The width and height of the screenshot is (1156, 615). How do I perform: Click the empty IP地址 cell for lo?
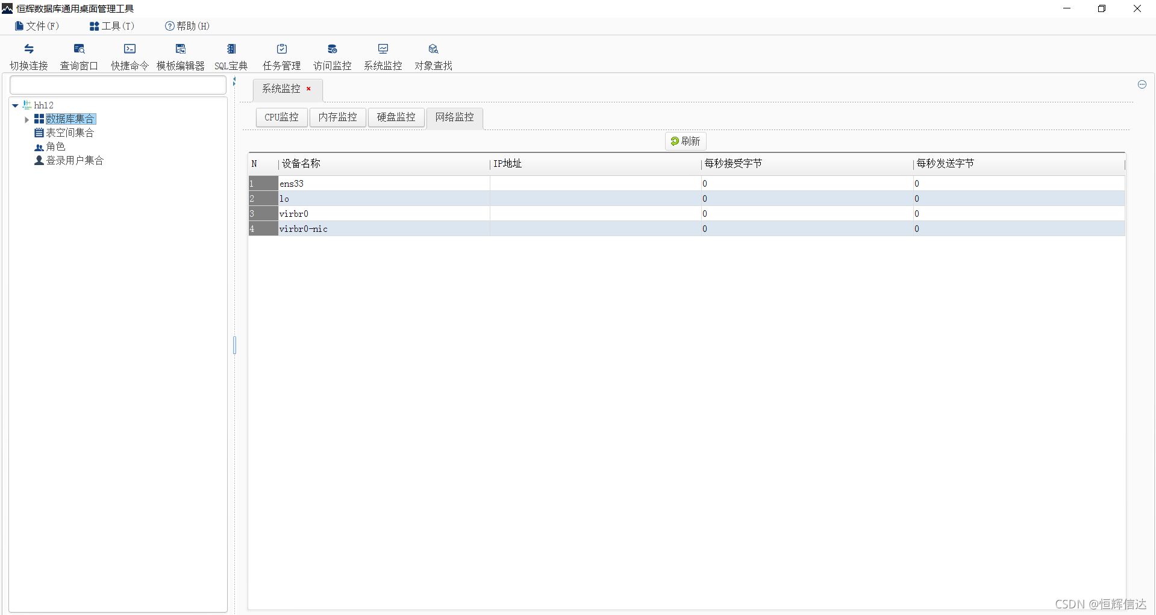point(596,199)
